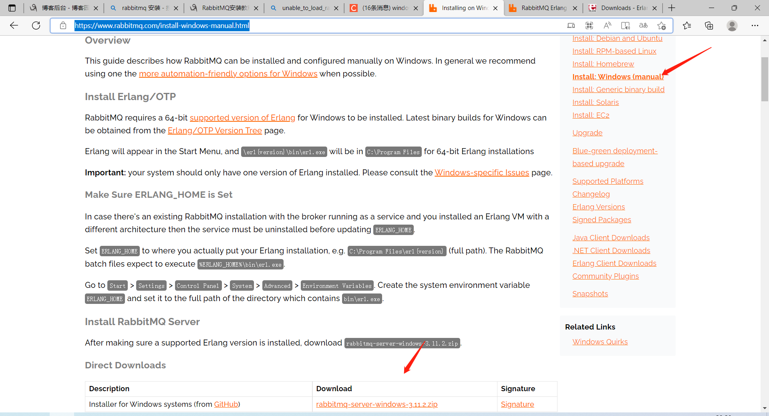Close the 'Downloads - Erlang' tab
Screen dimensions: 769x416
(x=654, y=8)
